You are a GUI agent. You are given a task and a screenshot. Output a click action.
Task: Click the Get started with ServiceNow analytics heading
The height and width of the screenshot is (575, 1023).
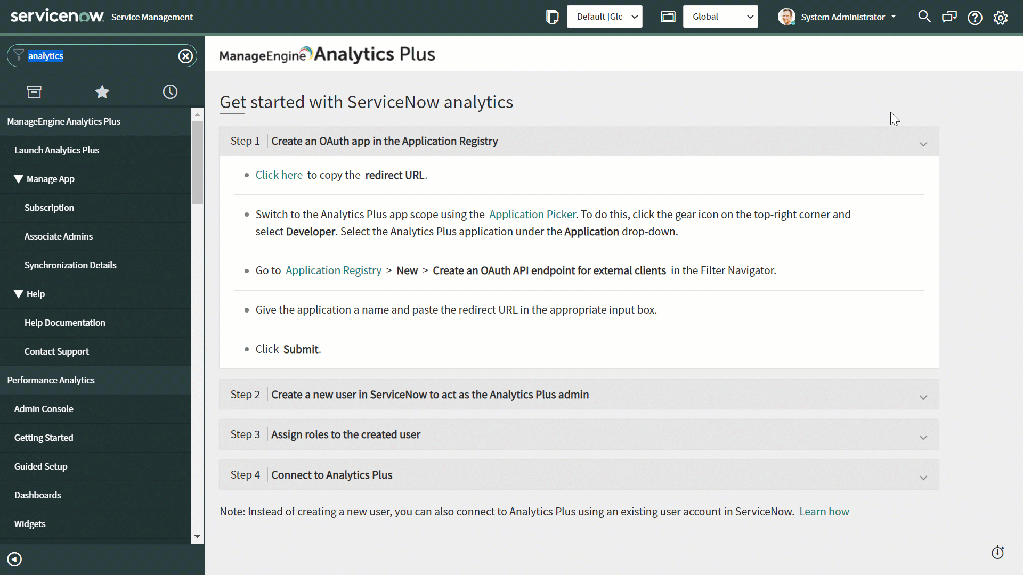pos(367,102)
